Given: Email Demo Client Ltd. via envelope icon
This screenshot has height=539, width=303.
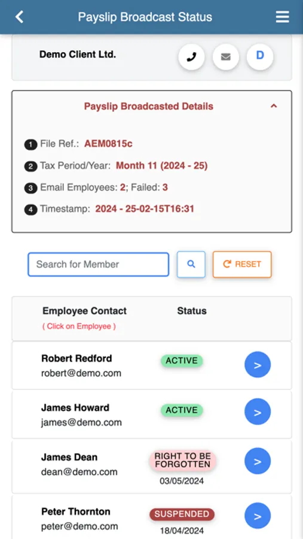Looking at the screenshot, I should click(x=225, y=57).
